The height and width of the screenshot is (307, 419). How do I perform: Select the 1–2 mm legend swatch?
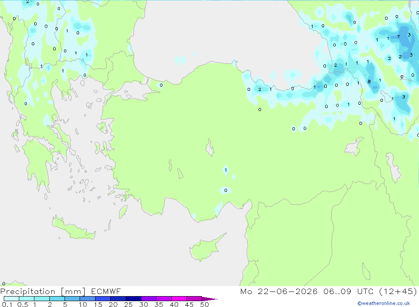(x=41, y=299)
